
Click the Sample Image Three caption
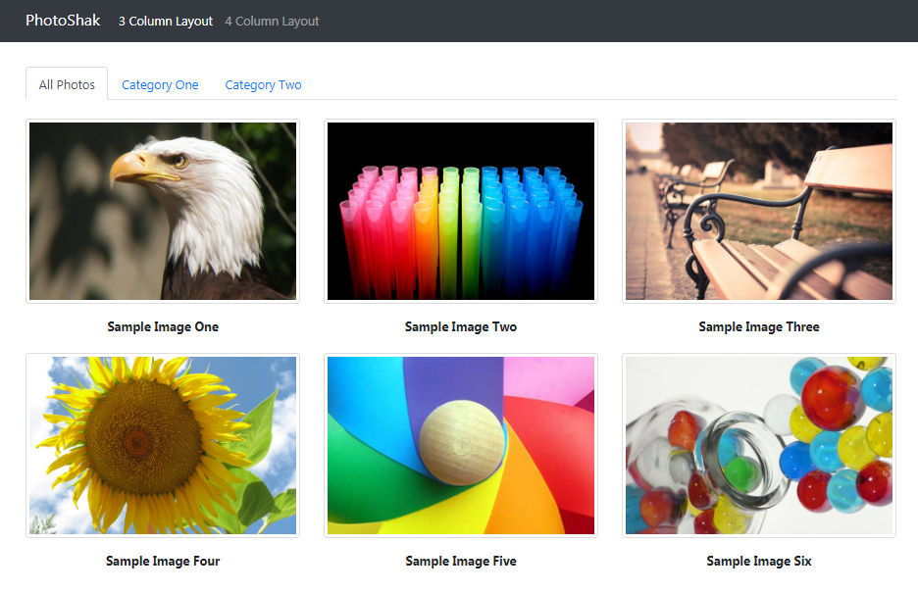(x=759, y=327)
